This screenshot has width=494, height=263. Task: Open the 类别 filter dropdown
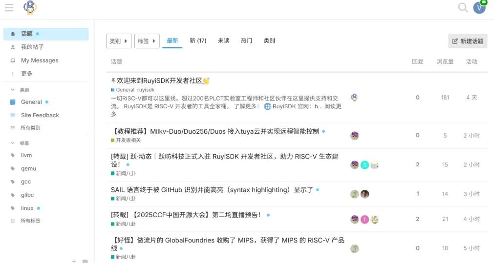tap(119, 41)
